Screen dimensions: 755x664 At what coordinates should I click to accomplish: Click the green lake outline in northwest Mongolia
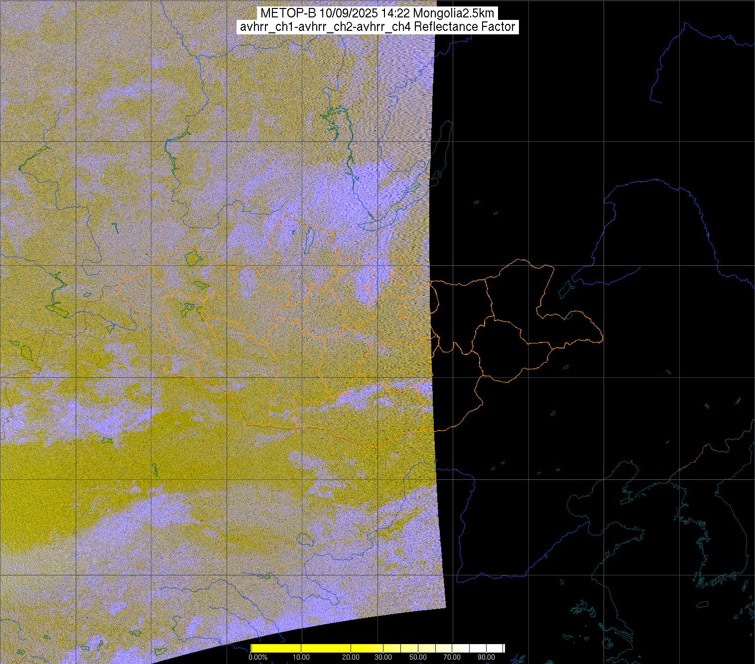(191, 258)
